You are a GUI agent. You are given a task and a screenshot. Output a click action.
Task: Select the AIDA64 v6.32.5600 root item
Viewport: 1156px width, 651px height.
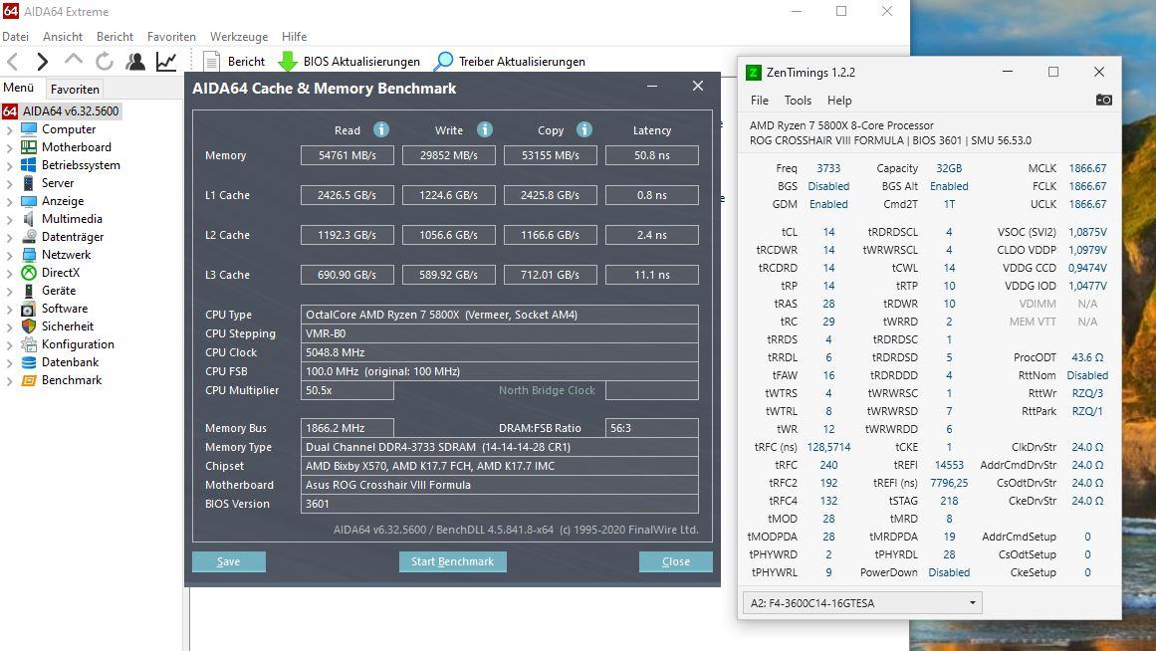[70, 111]
